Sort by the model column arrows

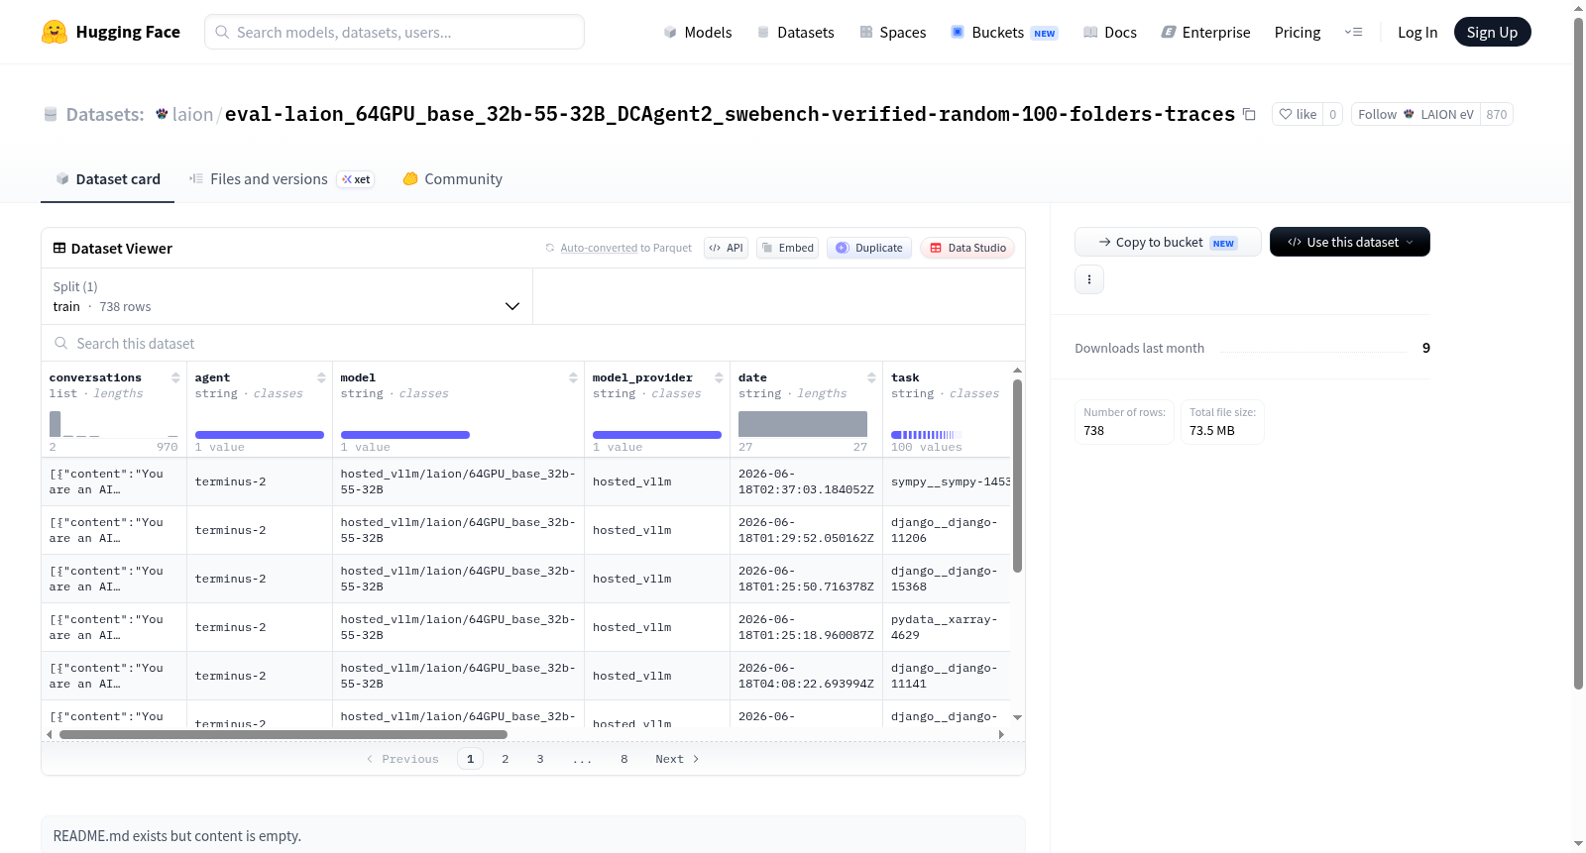(573, 377)
